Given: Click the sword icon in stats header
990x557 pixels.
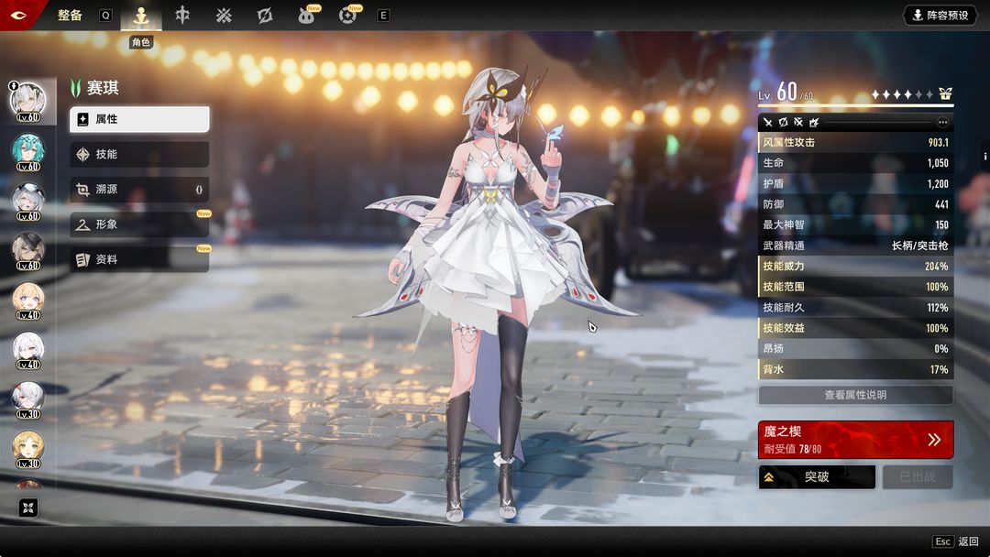Looking at the screenshot, I should click(x=768, y=123).
